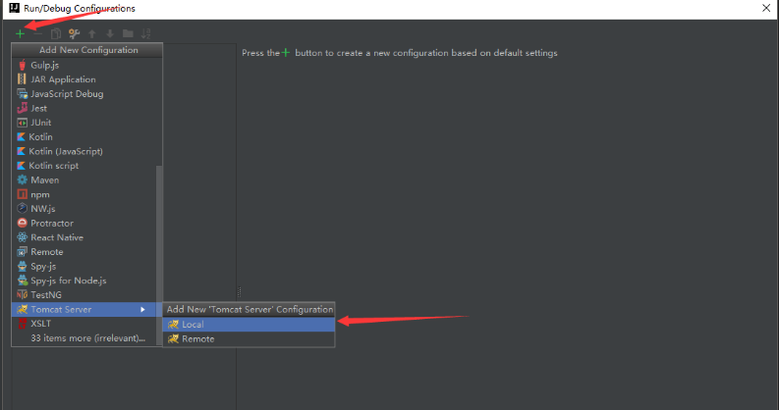Click the React Native atom icon
This screenshot has width=779, height=410.
pyautogui.click(x=22, y=237)
